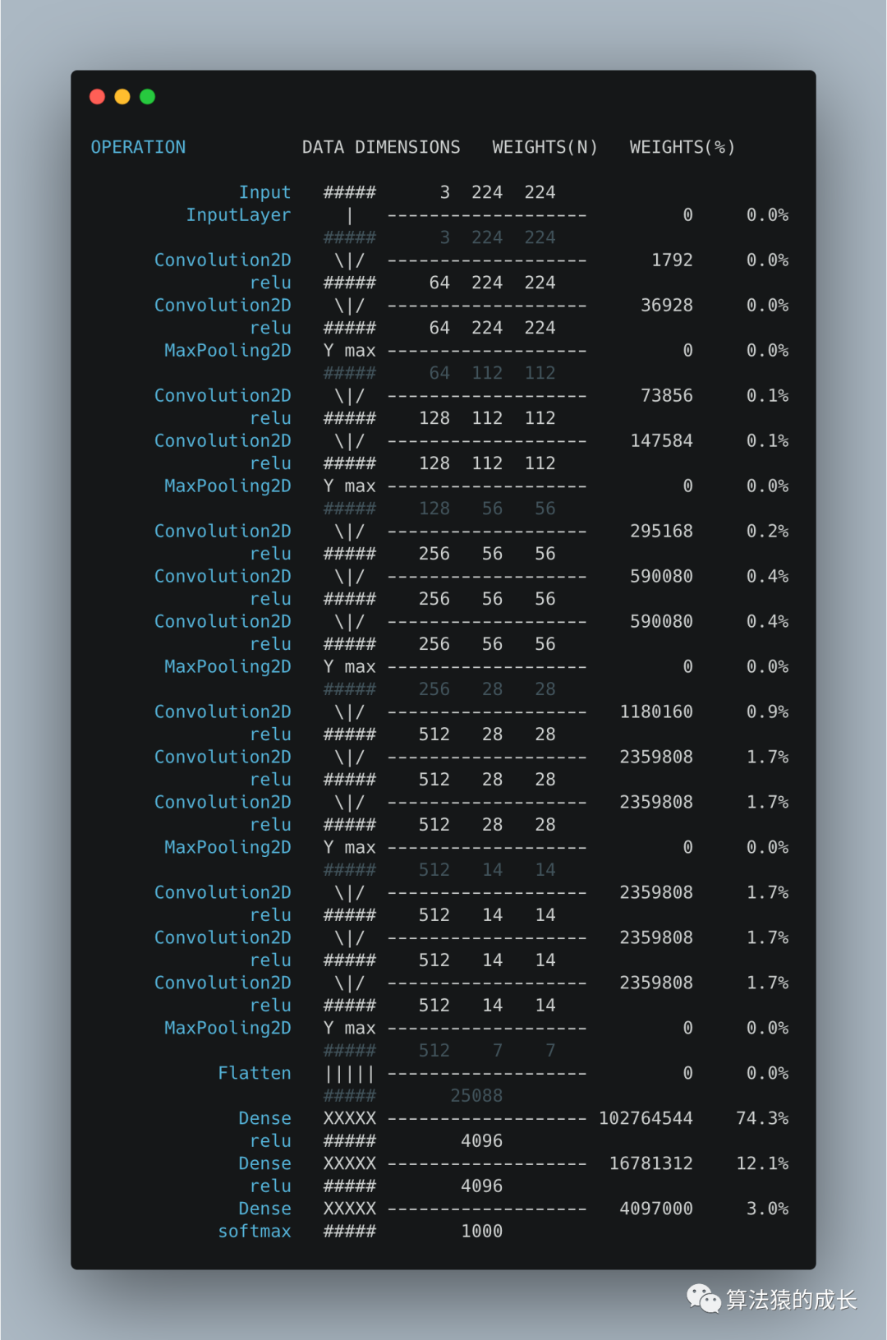Select the Flatten operation label
This screenshot has width=887, height=1340.
tap(255, 1073)
